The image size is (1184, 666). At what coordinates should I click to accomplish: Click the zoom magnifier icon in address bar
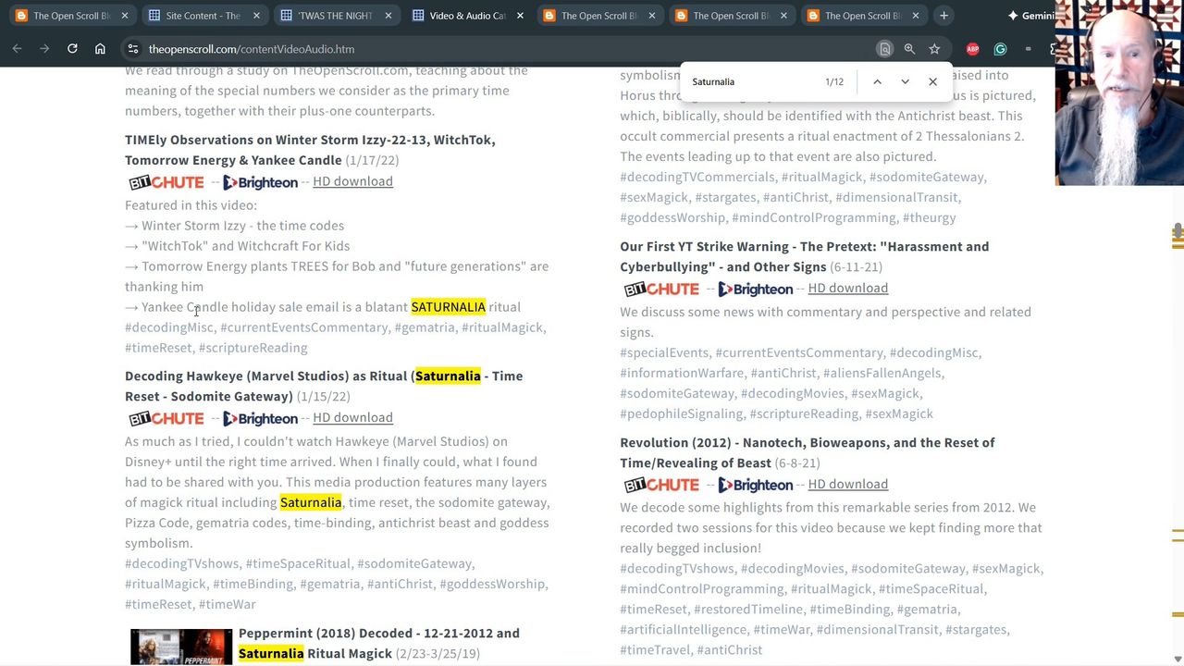pyautogui.click(x=909, y=49)
